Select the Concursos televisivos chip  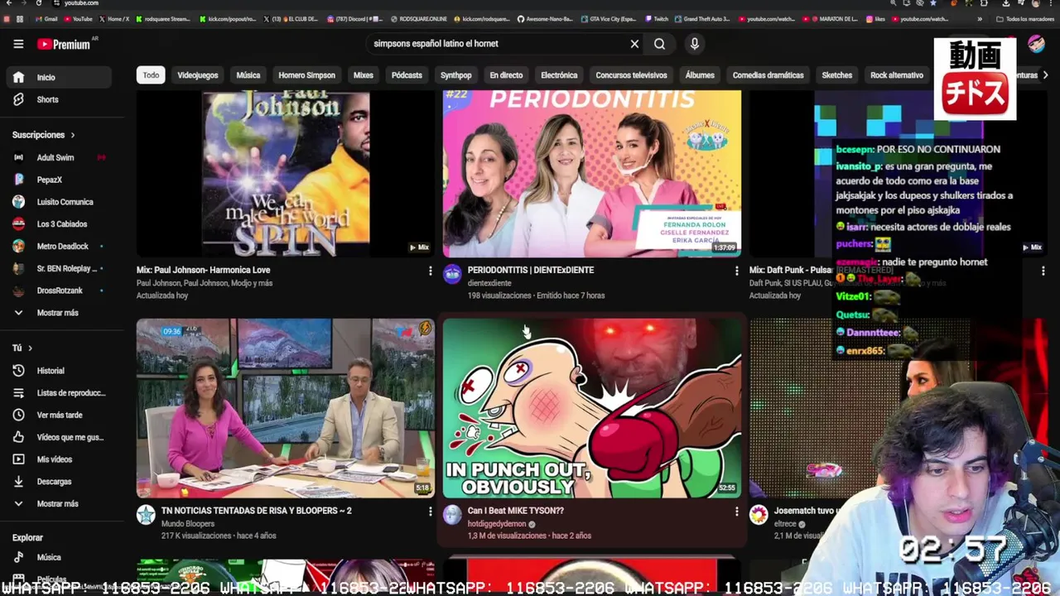[x=631, y=75]
